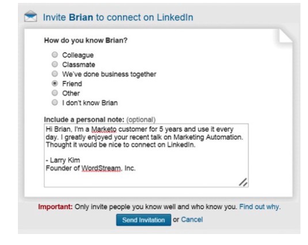308x245 pixels.
Task: Open the Find out why link
Action: (260, 207)
